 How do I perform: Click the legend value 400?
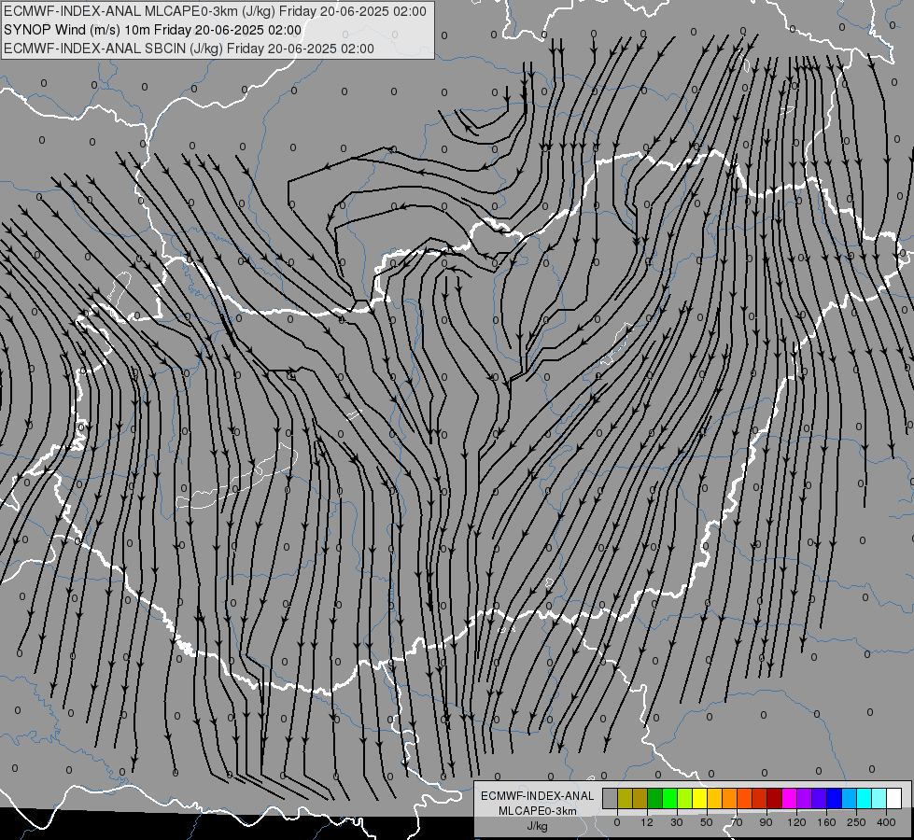[x=886, y=822]
